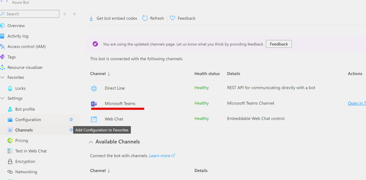Collapse the Available Channels section
Screen dimensions: 366x180
click(91, 142)
